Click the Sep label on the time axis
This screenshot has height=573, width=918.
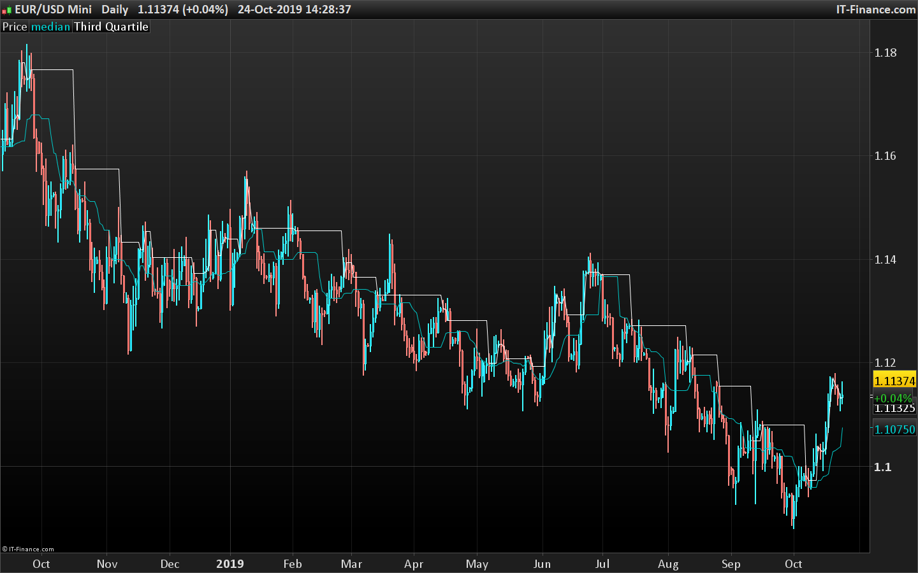pos(731,564)
